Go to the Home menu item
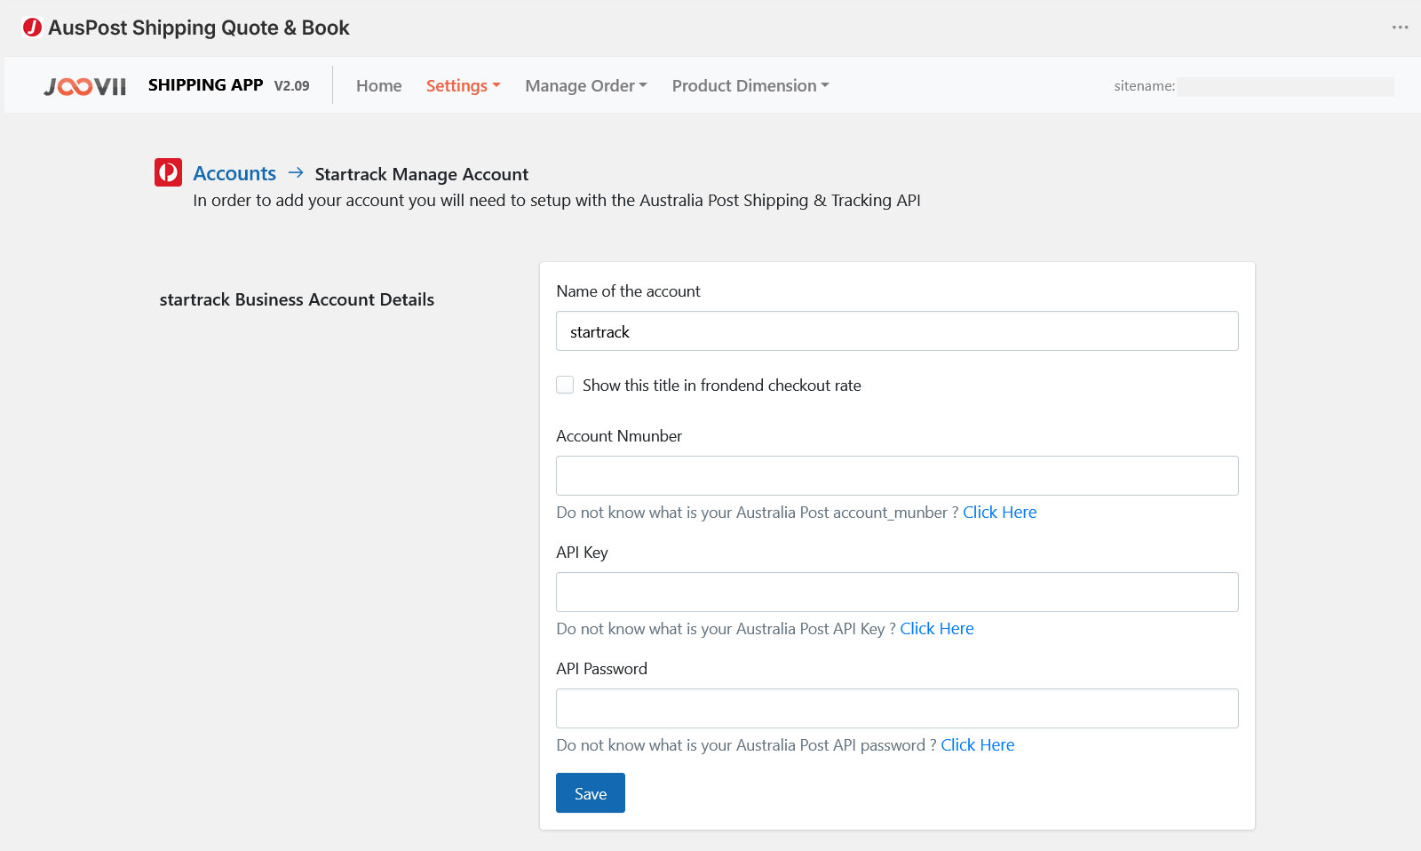The image size is (1421, 851). 378,85
